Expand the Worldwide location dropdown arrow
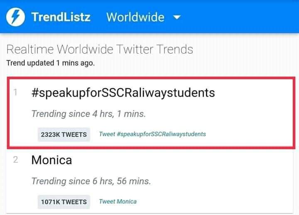The height and width of the screenshot is (215, 299). pyautogui.click(x=177, y=17)
